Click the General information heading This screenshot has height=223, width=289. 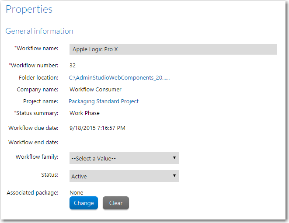point(39,31)
